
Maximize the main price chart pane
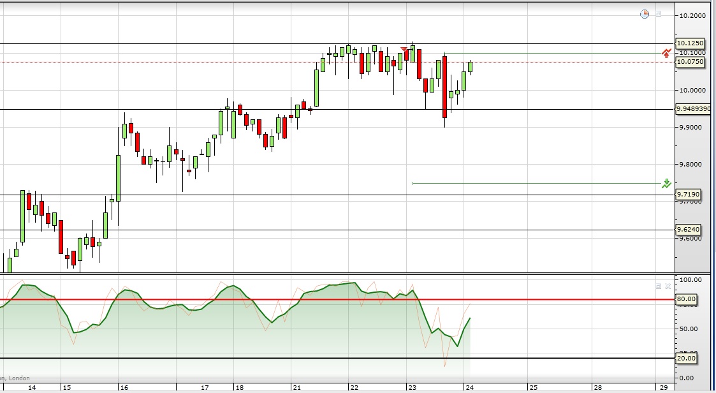[x=659, y=14]
